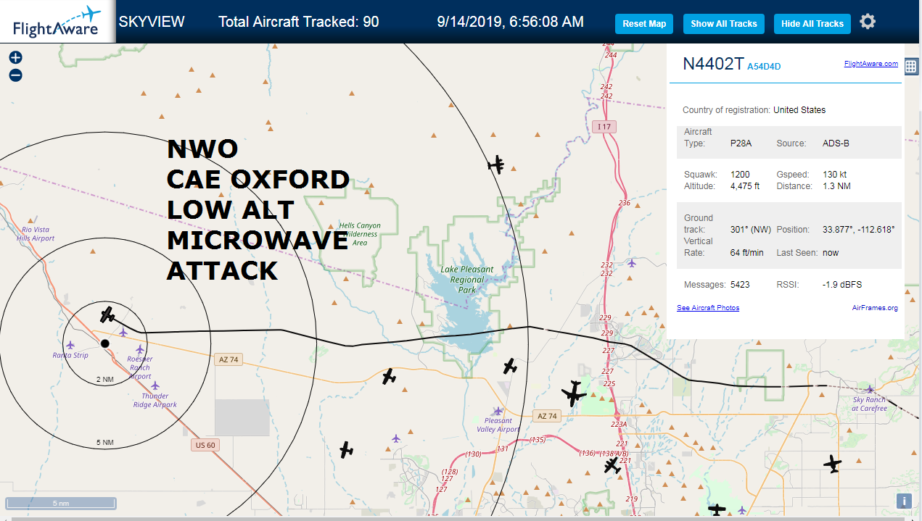Zoom in the map with plus button
This screenshot has width=922, height=521.
[15, 58]
